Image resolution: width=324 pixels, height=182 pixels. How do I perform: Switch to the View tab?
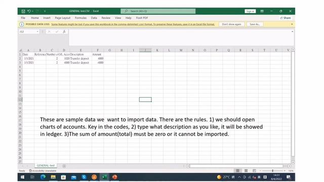pos(118,18)
